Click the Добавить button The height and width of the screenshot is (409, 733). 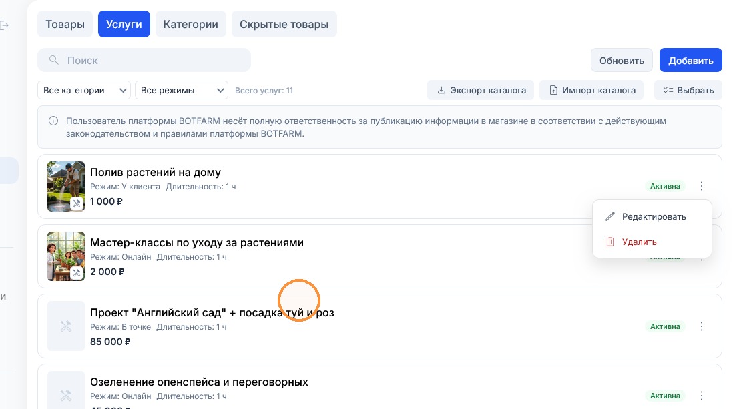click(691, 60)
